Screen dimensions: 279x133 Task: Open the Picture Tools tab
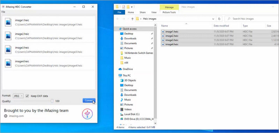(x=169, y=12)
